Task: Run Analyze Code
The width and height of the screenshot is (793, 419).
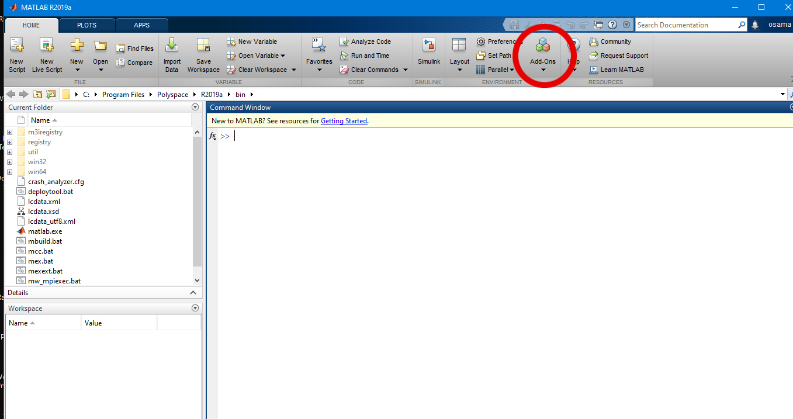Action: pyautogui.click(x=365, y=41)
